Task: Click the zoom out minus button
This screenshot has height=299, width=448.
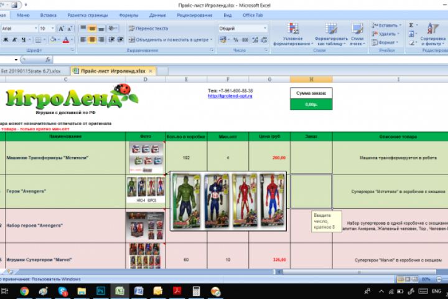Action: point(439,279)
